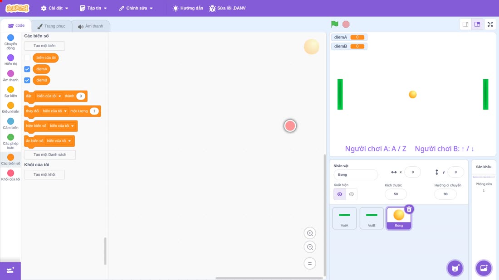The image size is (499, 280).
Task: Open the Tập tin dropdown menu
Action: tap(93, 8)
